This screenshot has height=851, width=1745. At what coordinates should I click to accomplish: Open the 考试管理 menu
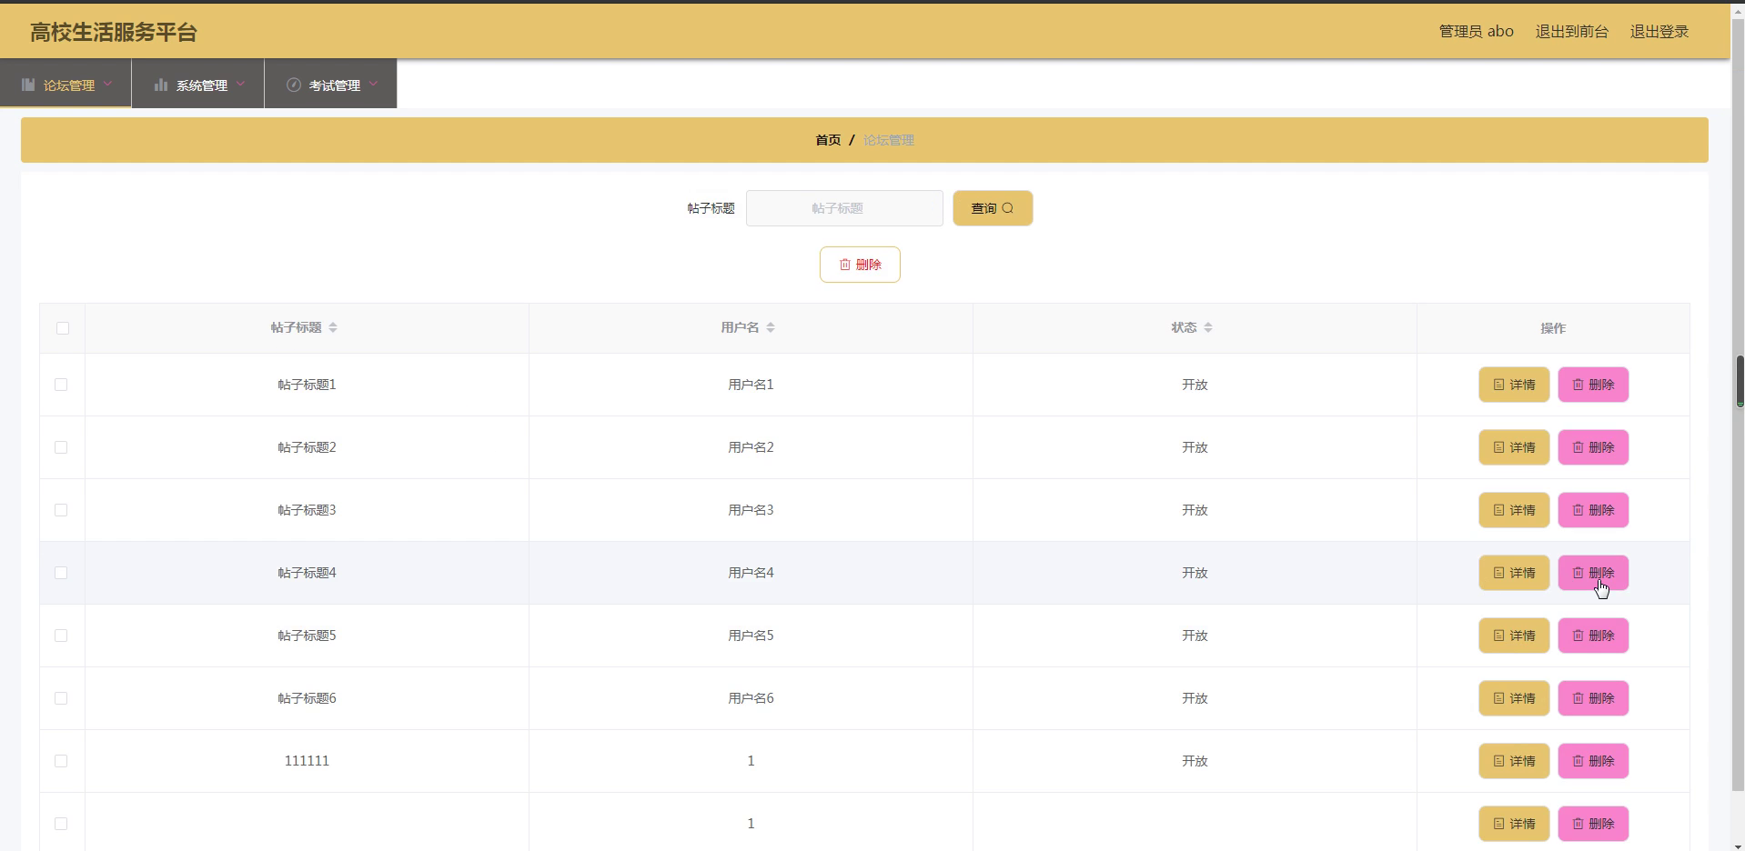[x=331, y=84]
